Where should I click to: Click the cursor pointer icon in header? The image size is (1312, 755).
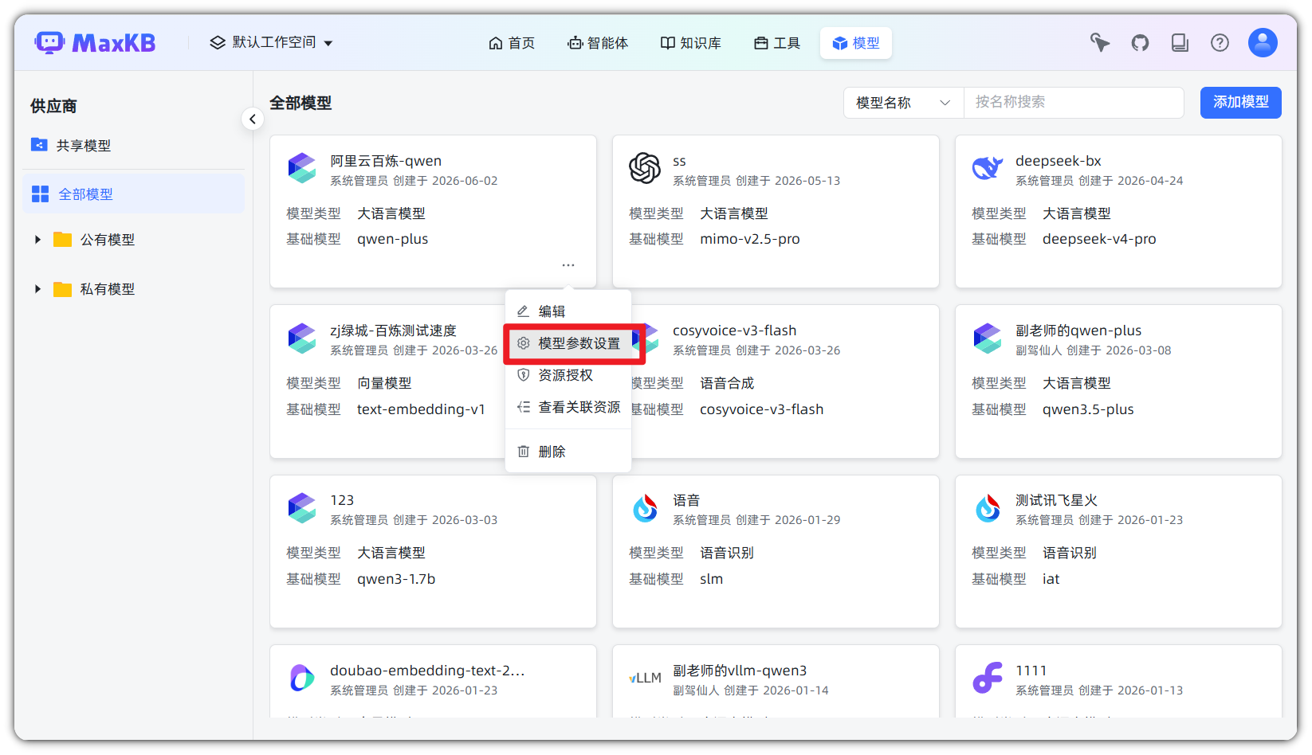[x=1100, y=43]
